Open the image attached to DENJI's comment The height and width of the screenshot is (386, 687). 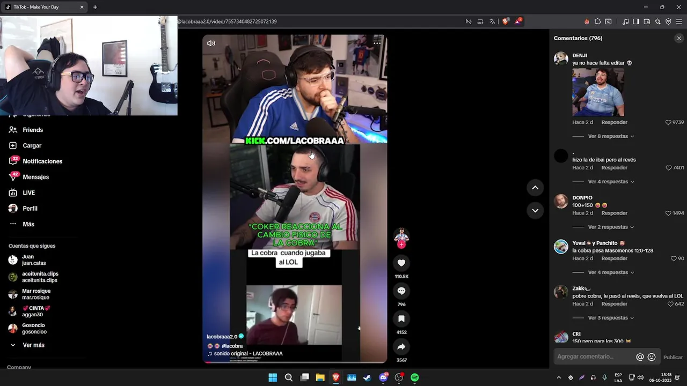coord(598,92)
